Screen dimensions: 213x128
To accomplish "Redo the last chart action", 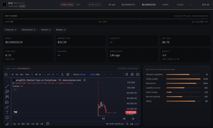I will (x=111, y=75).
